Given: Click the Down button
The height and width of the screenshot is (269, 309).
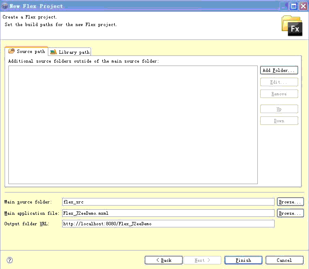Looking at the screenshot, I should (x=279, y=121).
